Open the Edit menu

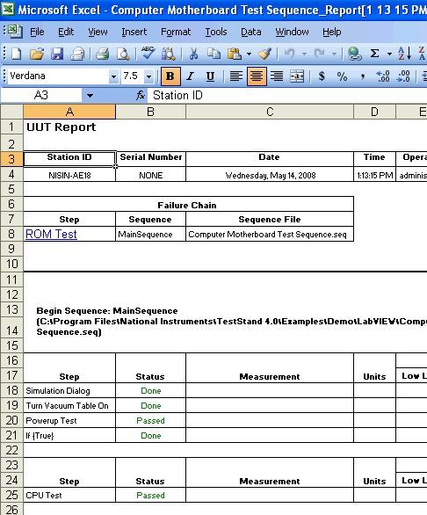66,32
